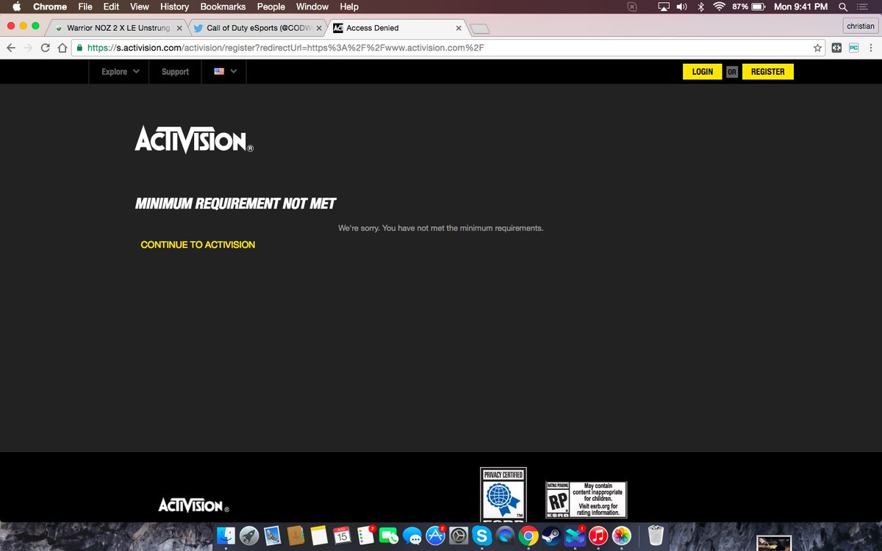The width and height of the screenshot is (882, 551).
Task: Open App Store from the dock
Action: tap(435, 536)
